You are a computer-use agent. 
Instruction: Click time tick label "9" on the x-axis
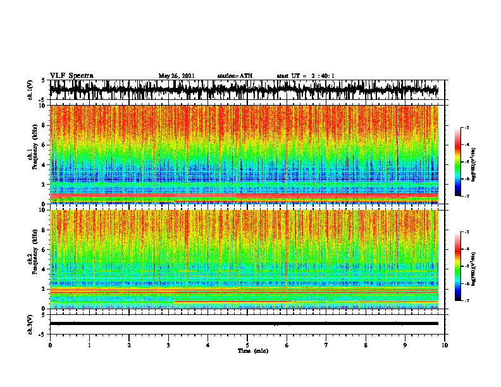(x=405, y=345)
